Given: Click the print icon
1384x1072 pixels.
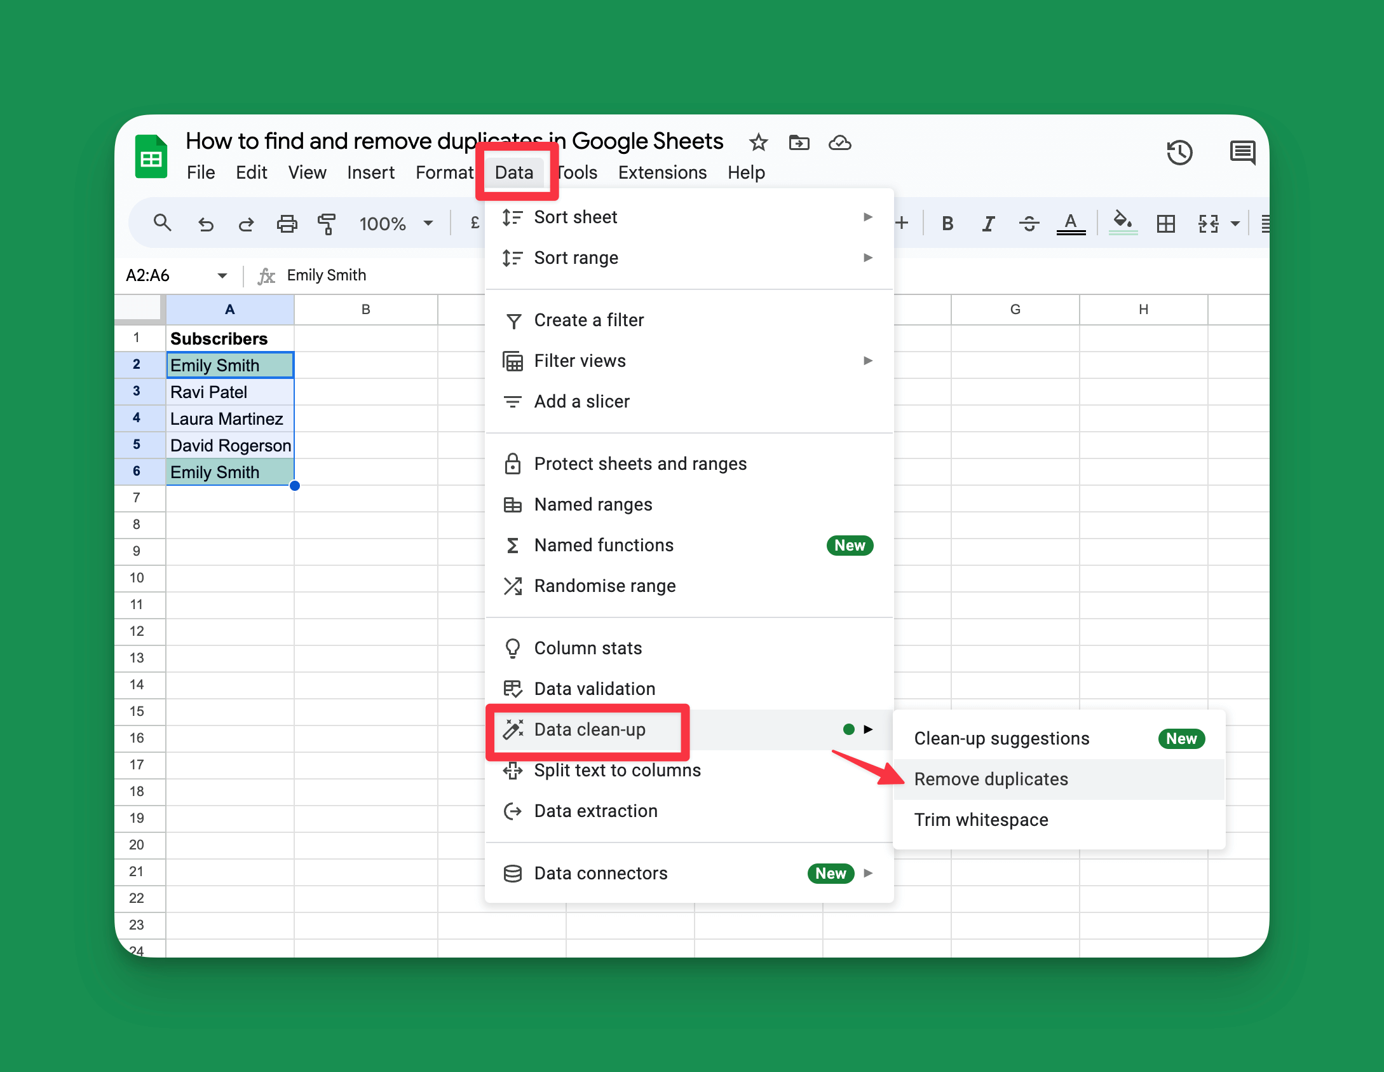Looking at the screenshot, I should 287,223.
